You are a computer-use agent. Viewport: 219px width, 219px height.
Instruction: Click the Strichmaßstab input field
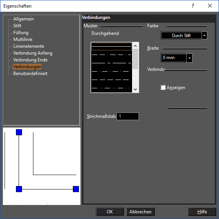(x=128, y=116)
